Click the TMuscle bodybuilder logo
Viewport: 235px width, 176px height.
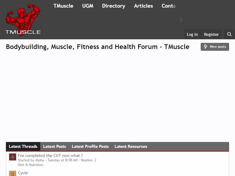click(x=23, y=20)
